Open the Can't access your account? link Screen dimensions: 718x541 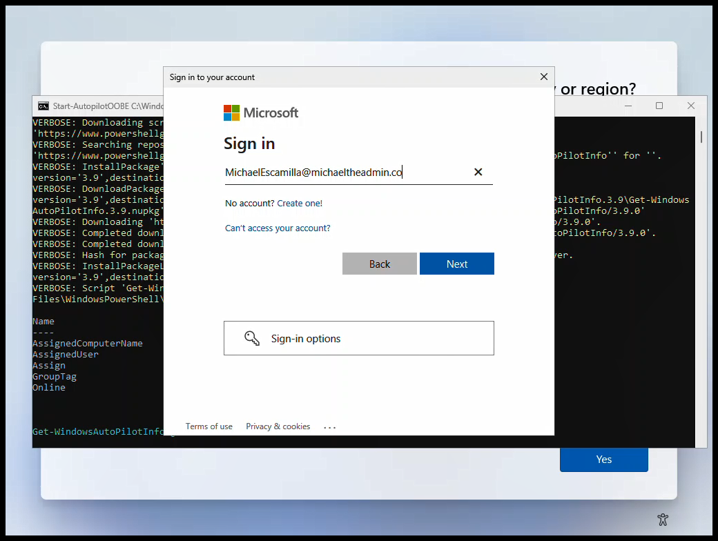coord(278,228)
